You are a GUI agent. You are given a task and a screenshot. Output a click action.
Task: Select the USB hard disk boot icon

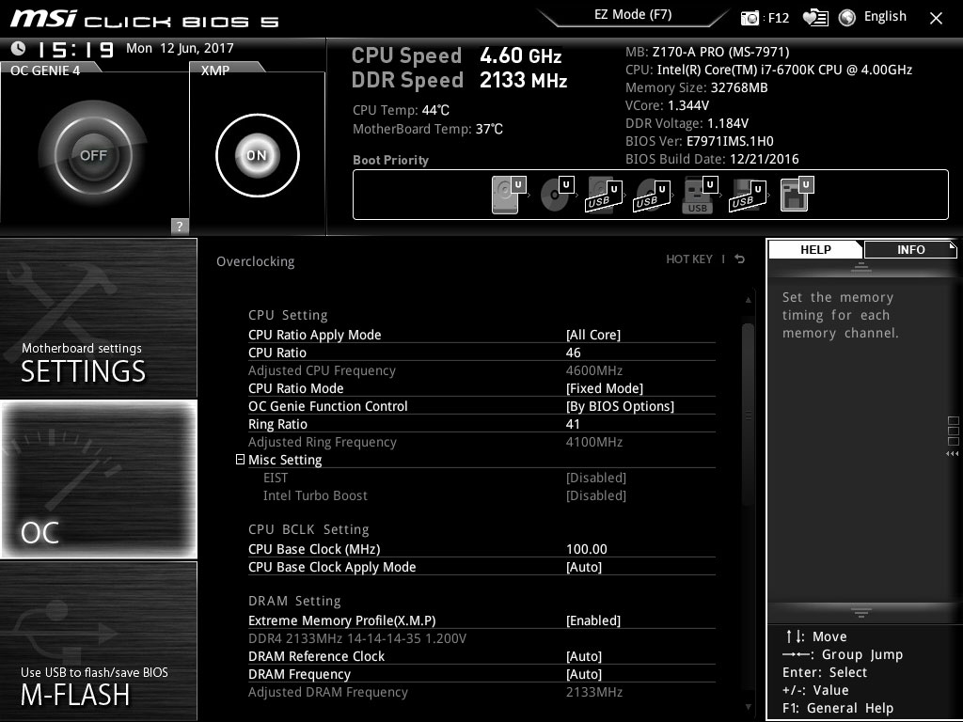coord(604,195)
